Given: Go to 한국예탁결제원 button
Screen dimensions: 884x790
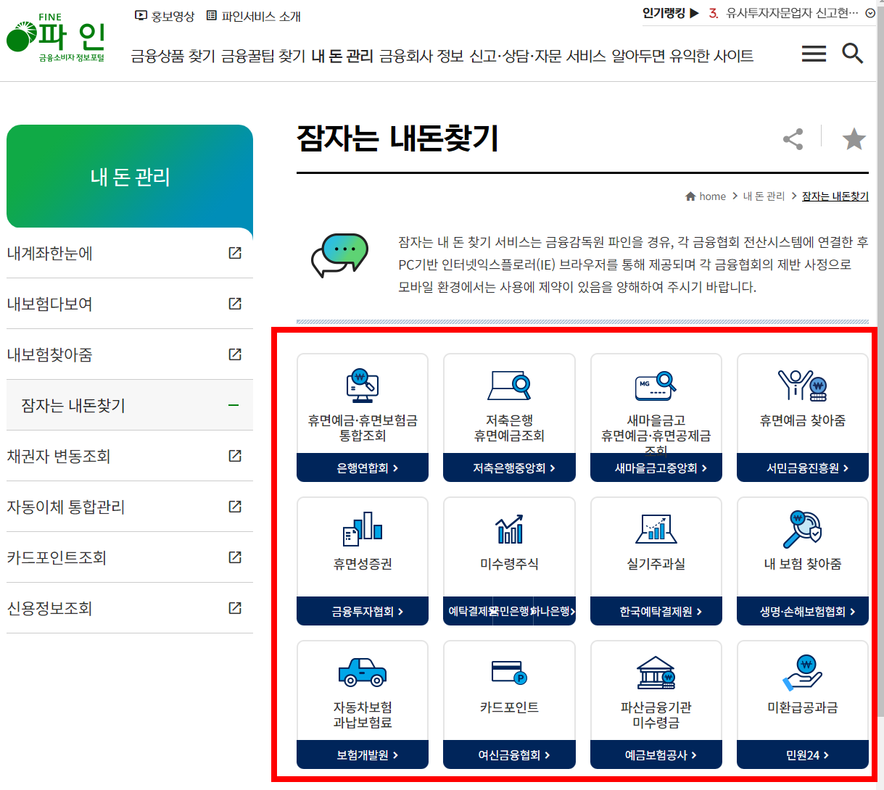Looking at the screenshot, I should click(656, 612).
